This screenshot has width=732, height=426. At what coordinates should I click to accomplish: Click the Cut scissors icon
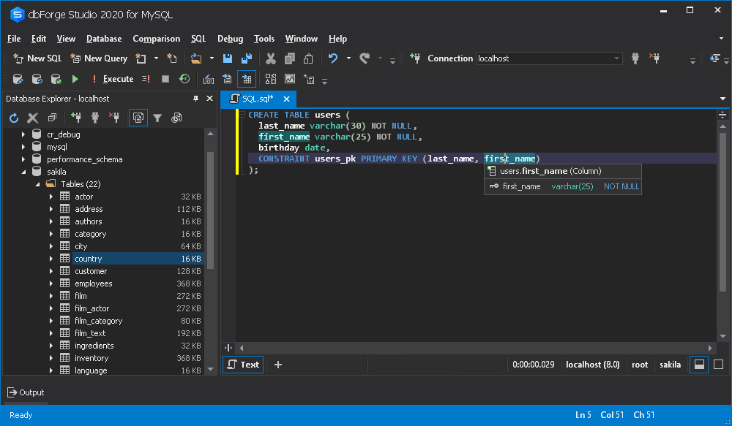[x=270, y=58]
